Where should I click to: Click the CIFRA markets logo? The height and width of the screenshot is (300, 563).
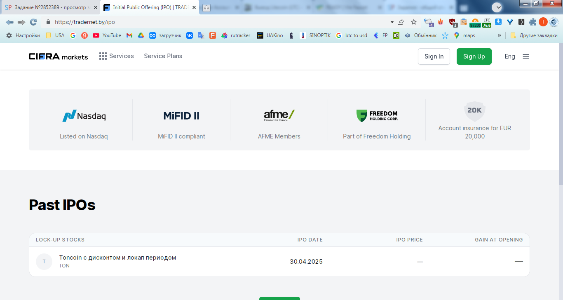point(58,56)
